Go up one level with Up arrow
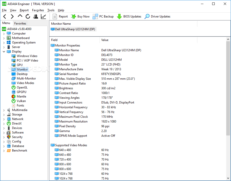The image size is (231, 181). pos(20,16)
